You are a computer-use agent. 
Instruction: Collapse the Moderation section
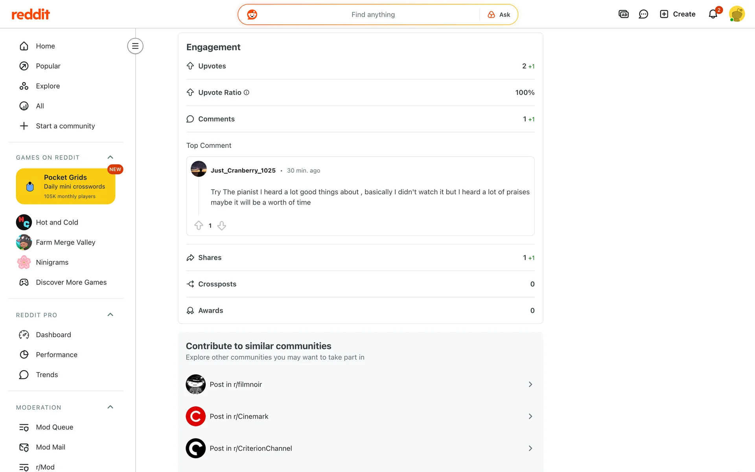coord(110,407)
